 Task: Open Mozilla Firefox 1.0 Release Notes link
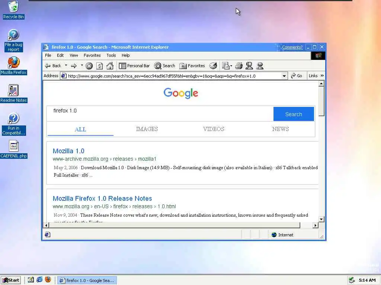[x=102, y=199]
